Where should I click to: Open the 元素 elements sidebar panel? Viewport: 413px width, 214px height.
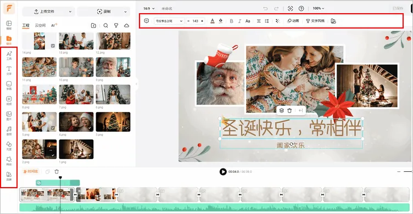click(x=9, y=146)
